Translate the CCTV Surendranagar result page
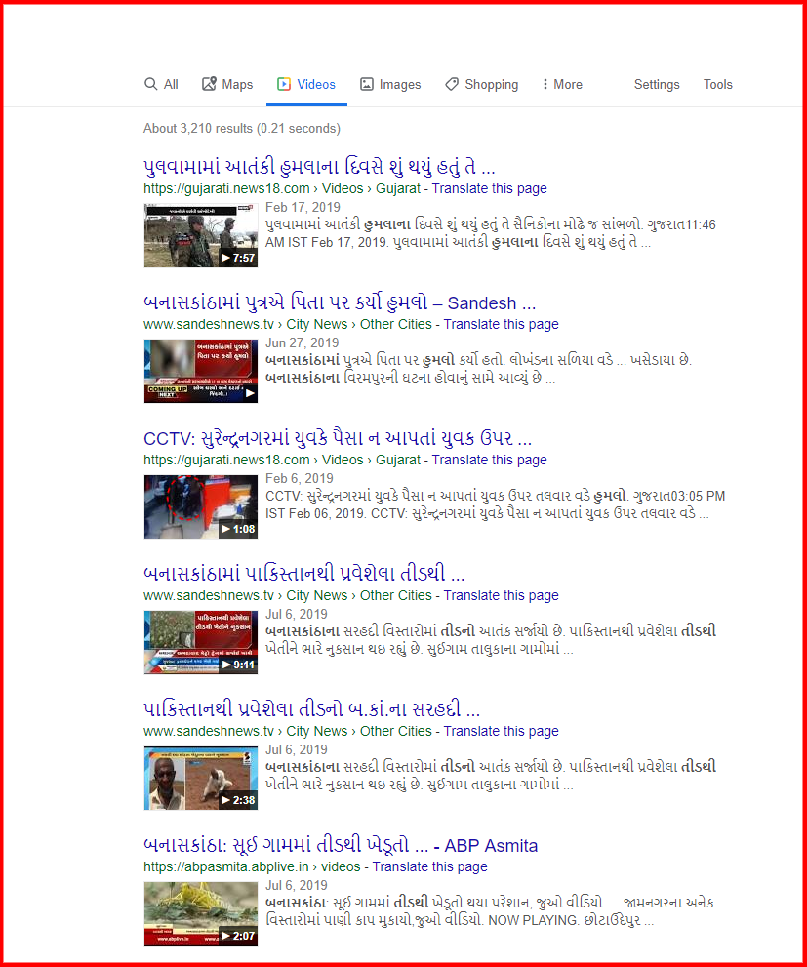Viewport: 807px width, 967px height. pos(489,460)
